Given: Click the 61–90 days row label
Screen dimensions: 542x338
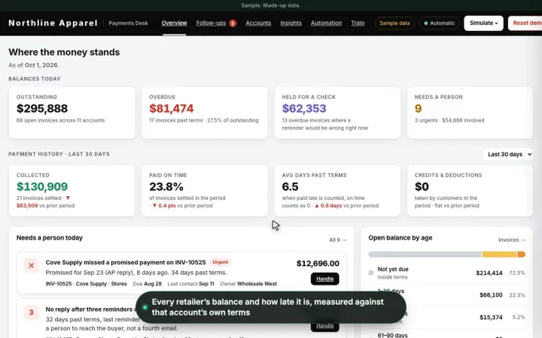Looking at the screenshot, I should tap(392, 335).
